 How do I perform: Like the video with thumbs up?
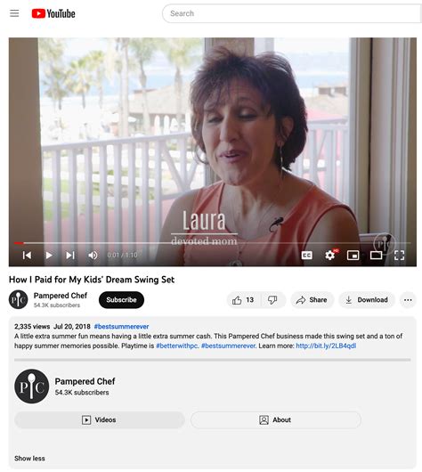243,300
